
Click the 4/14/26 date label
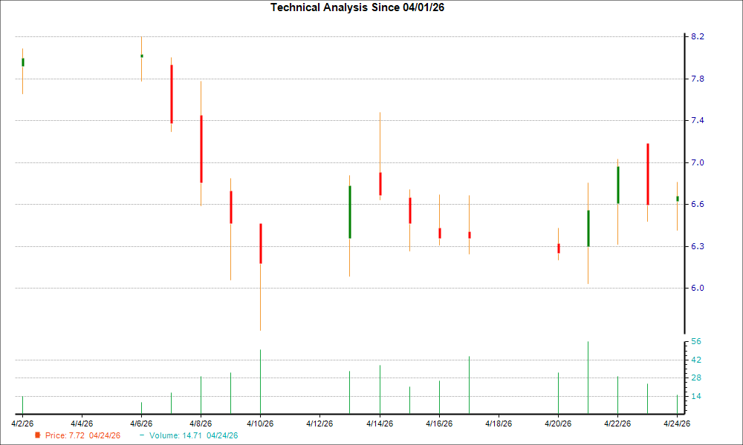point(380,423)
